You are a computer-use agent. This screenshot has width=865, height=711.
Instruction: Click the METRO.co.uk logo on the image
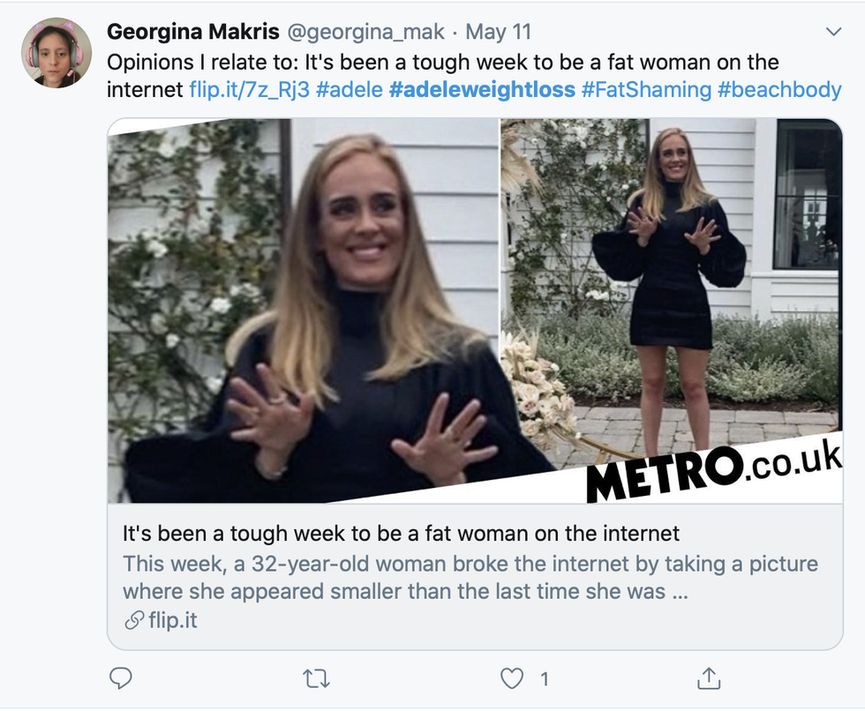click(711, 473)
